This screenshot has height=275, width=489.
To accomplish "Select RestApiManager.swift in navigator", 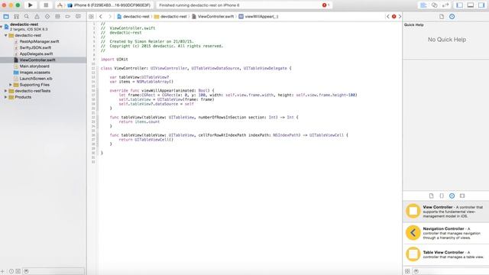I will click(x=39, y=41).
